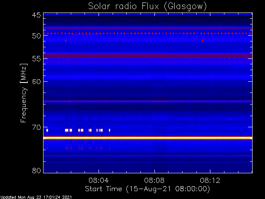This screenshot has height=199, width=265.
Task: Click the 08:04 time tick label
Action: point(99,180)
